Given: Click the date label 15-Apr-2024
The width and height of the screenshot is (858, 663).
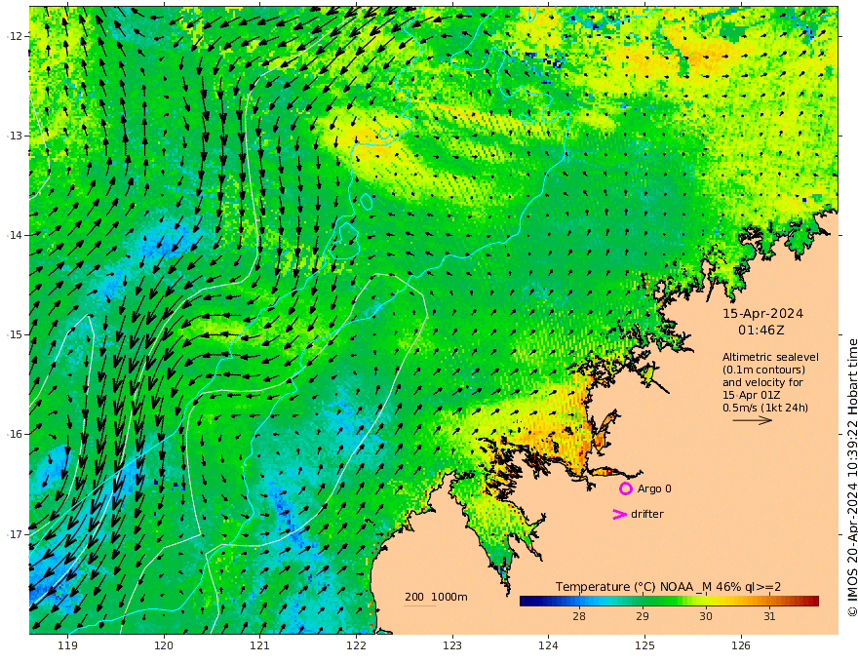Looking at the screenshot, I should 762,314.
